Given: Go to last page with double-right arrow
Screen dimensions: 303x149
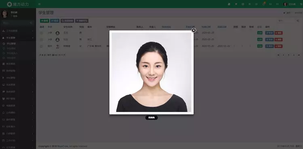Looking at the screenshot, I should (x=299, y=55).
